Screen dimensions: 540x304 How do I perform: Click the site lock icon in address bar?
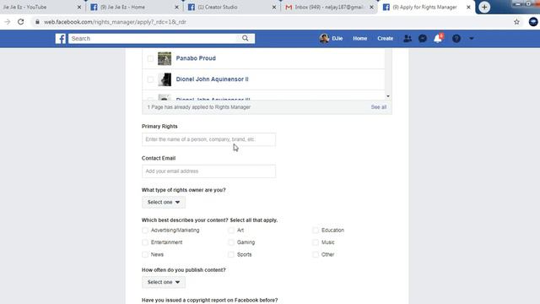(37, 22)
